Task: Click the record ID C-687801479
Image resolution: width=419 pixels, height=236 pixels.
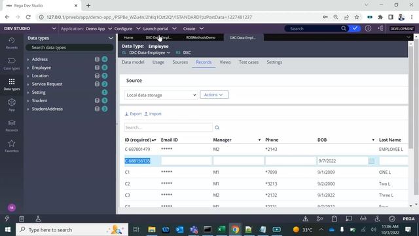Action: (x=137, y=149)
